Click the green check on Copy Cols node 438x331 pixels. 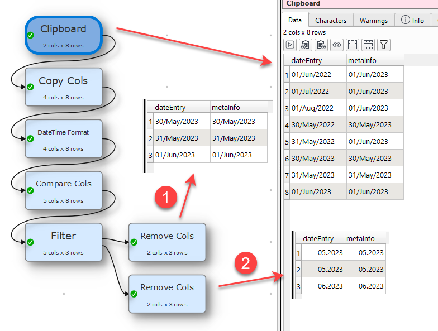(x=30, y=87)
